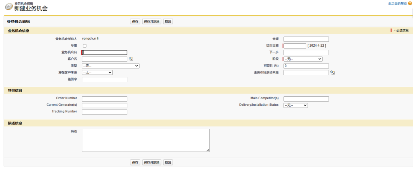Click the 下一步 input field

[306, 52]
